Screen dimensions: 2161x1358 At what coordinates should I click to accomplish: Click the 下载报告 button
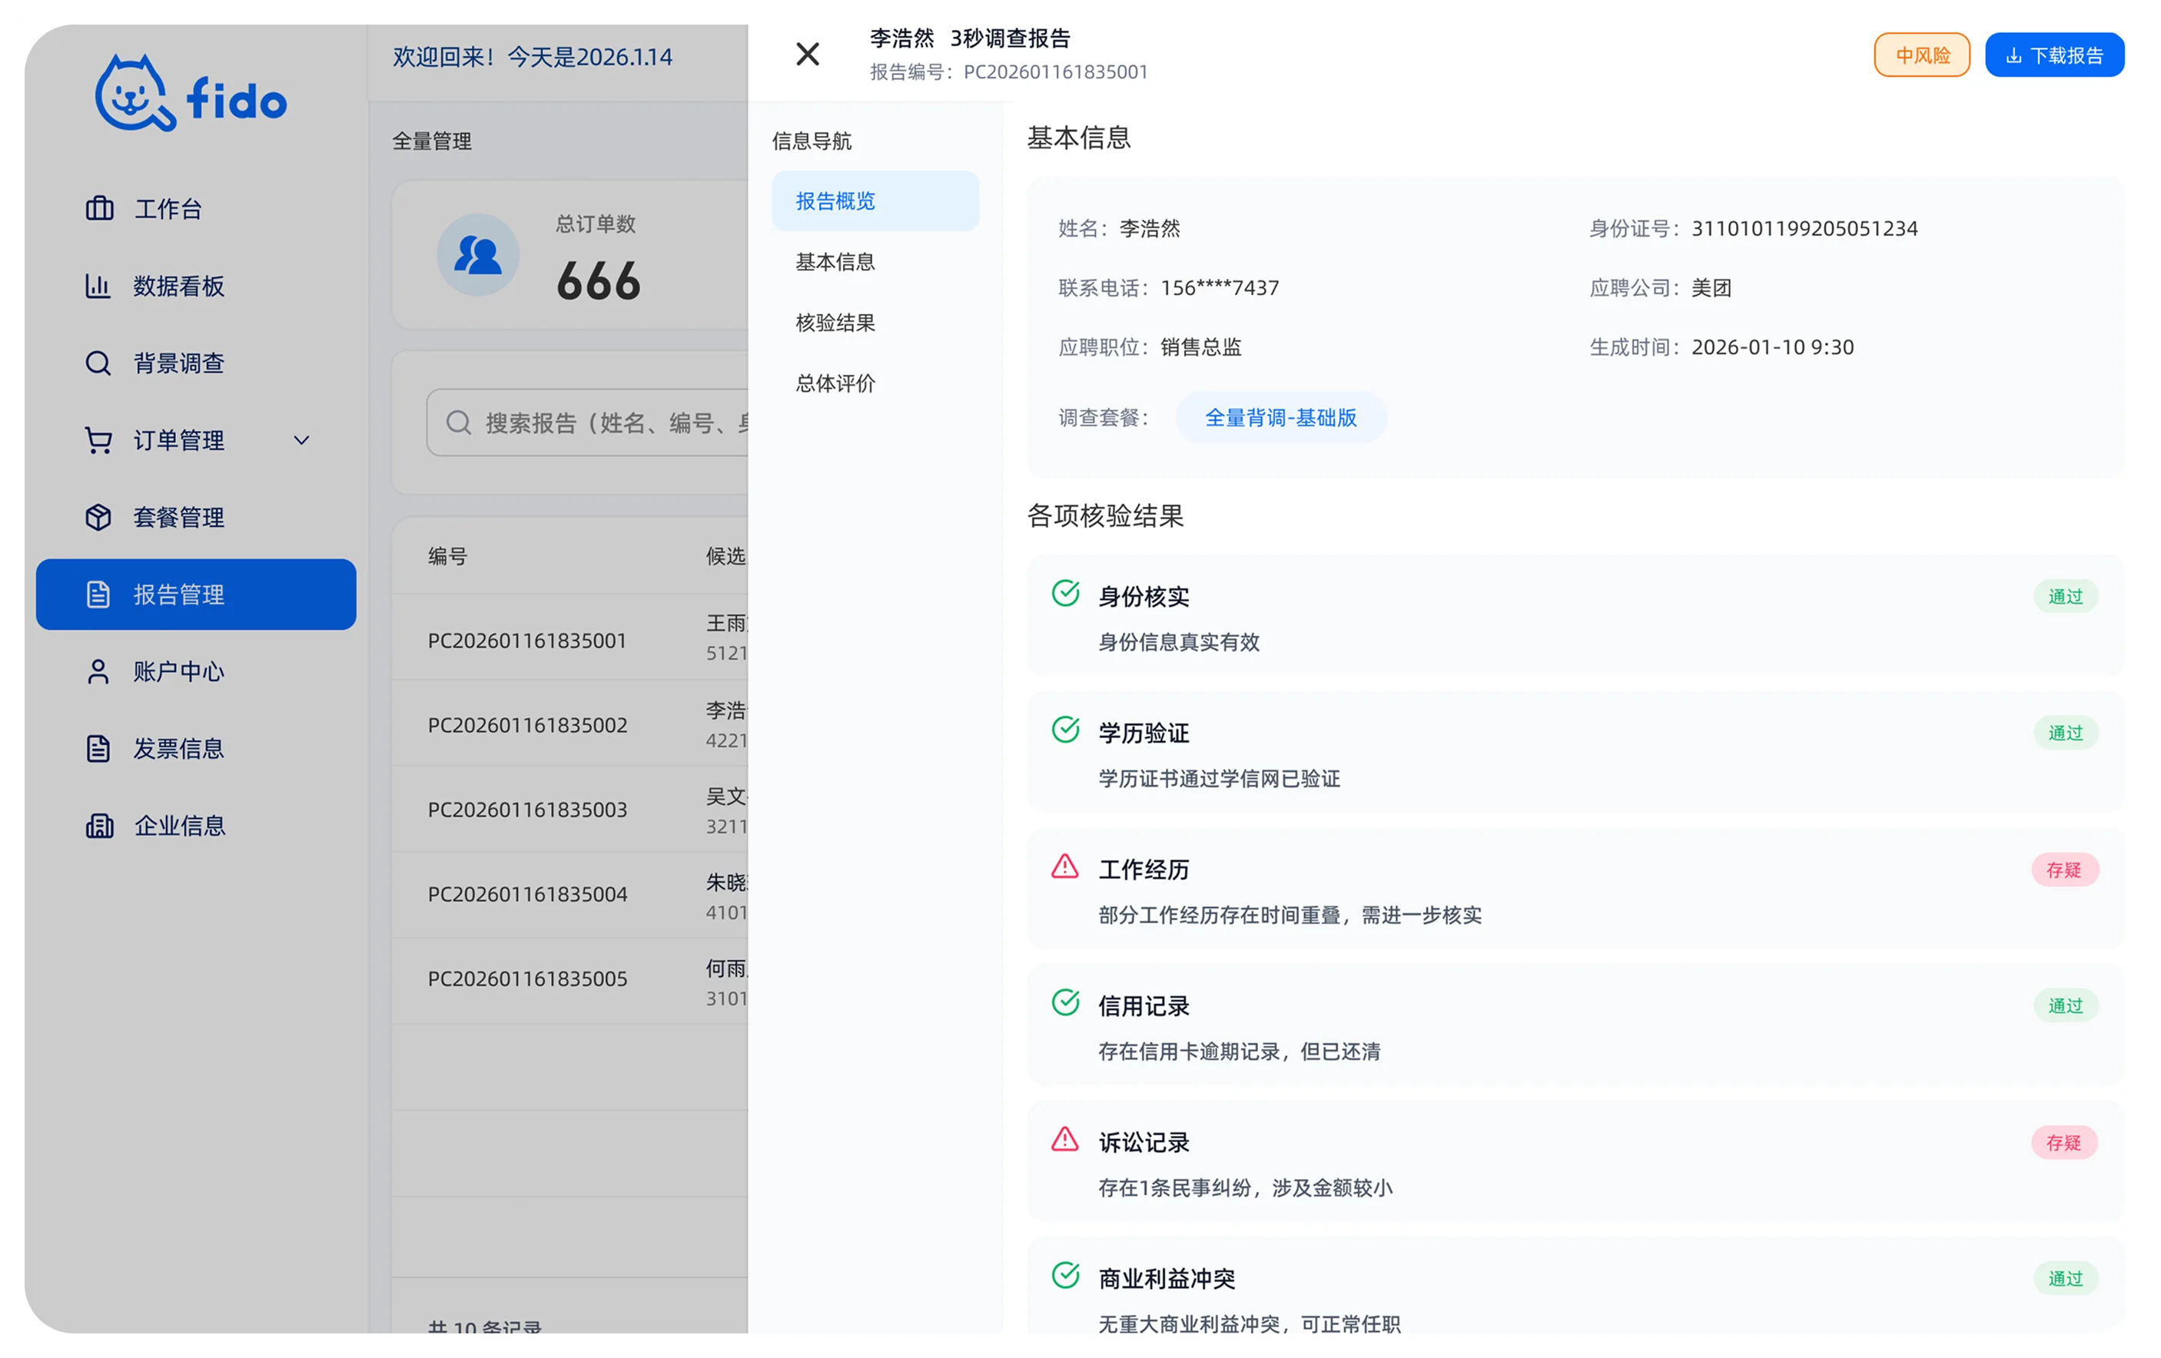pyautogui.click(x=2054, y=55)
